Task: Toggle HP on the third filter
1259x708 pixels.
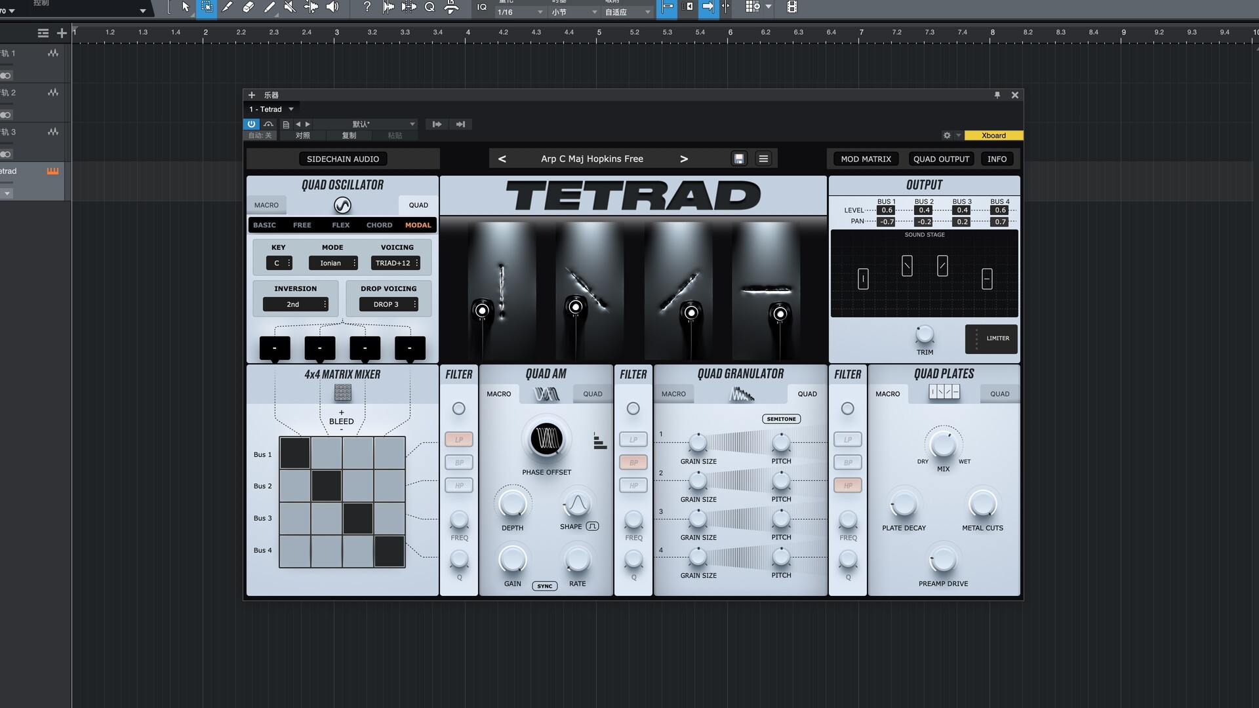Action: click(848, 486)
